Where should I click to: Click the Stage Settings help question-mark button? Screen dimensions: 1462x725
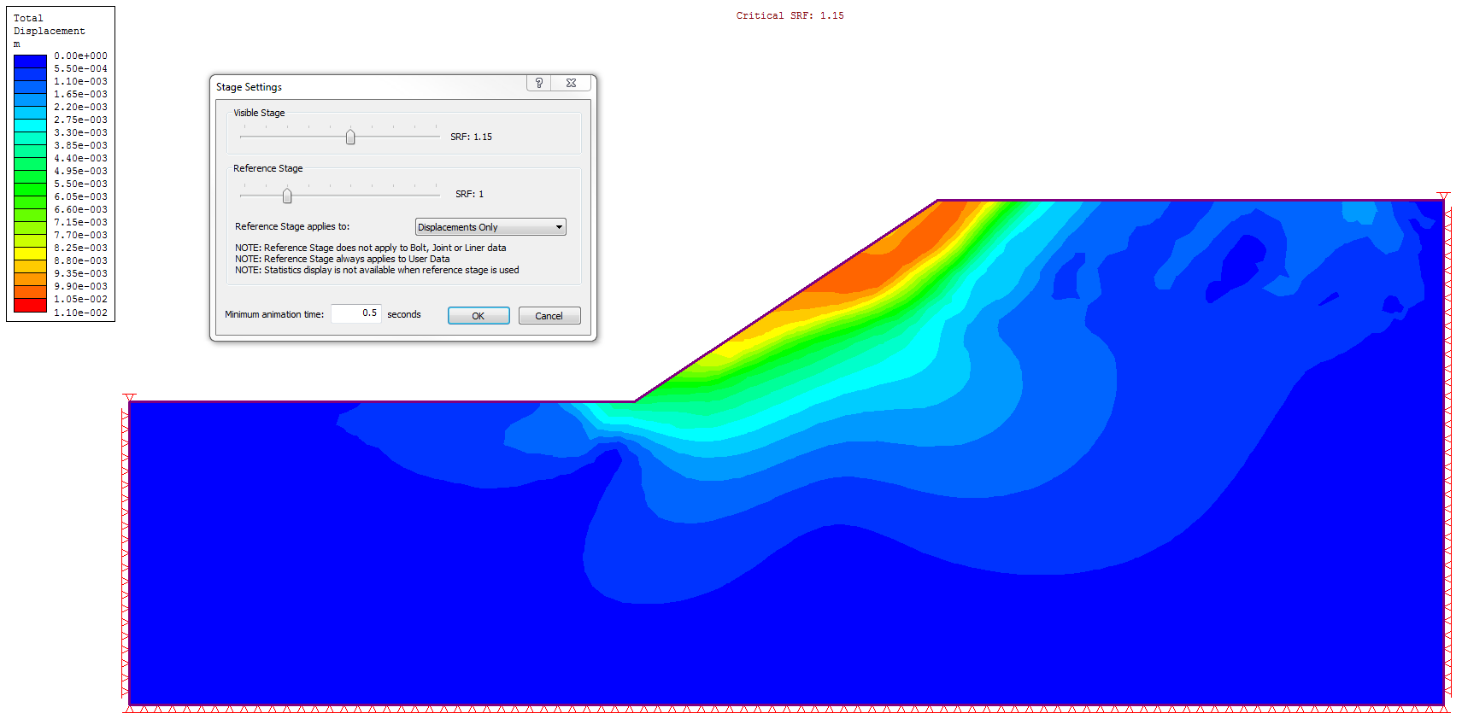coord(539,83)
